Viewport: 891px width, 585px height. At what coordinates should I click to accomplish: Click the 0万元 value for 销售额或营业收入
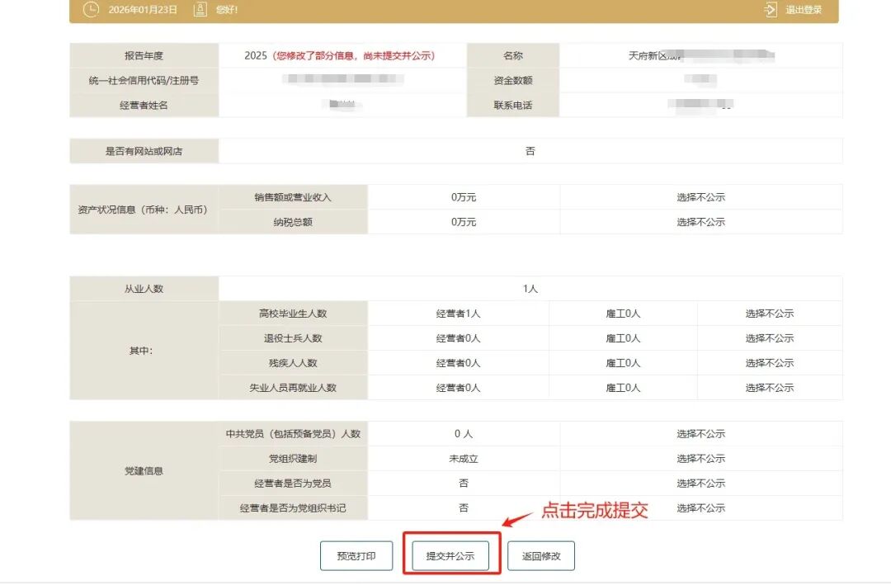[x=464, y=197]
